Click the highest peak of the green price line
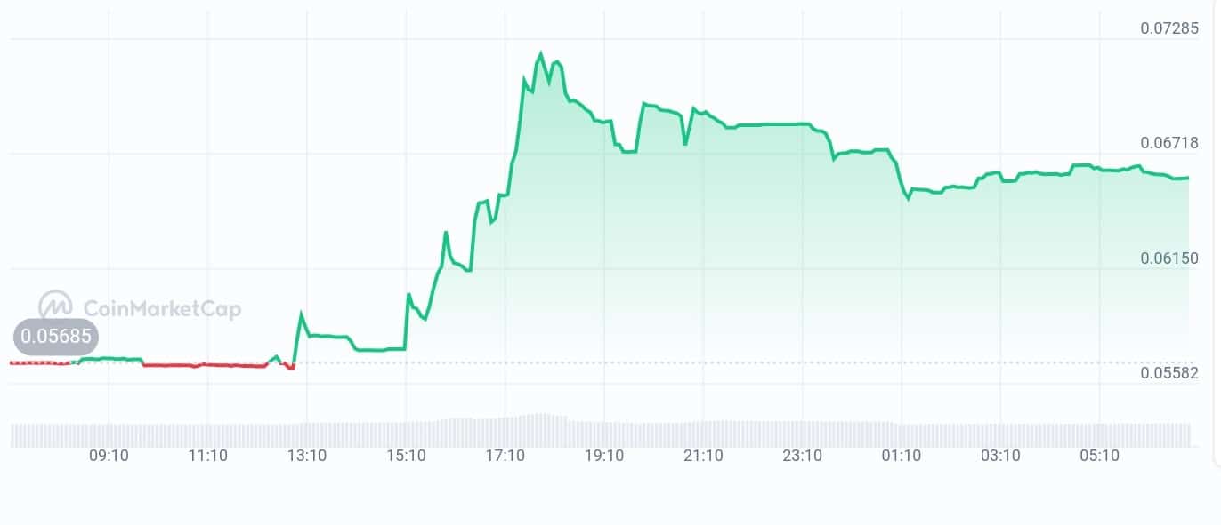The height and width of the screenshot is (525, 1221). [540, 55]
